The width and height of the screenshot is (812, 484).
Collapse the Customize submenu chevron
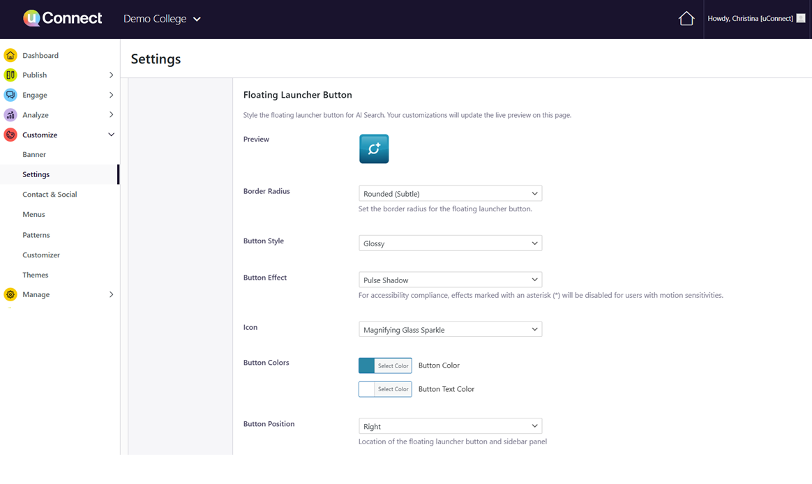(x=112, y=135)
